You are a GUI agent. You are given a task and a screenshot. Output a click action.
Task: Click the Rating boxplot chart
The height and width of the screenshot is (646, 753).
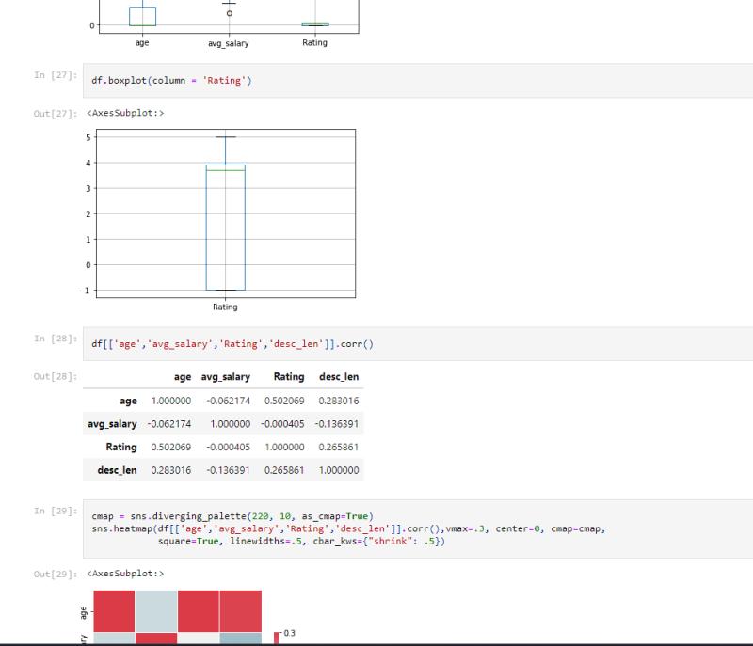point(225,213)
